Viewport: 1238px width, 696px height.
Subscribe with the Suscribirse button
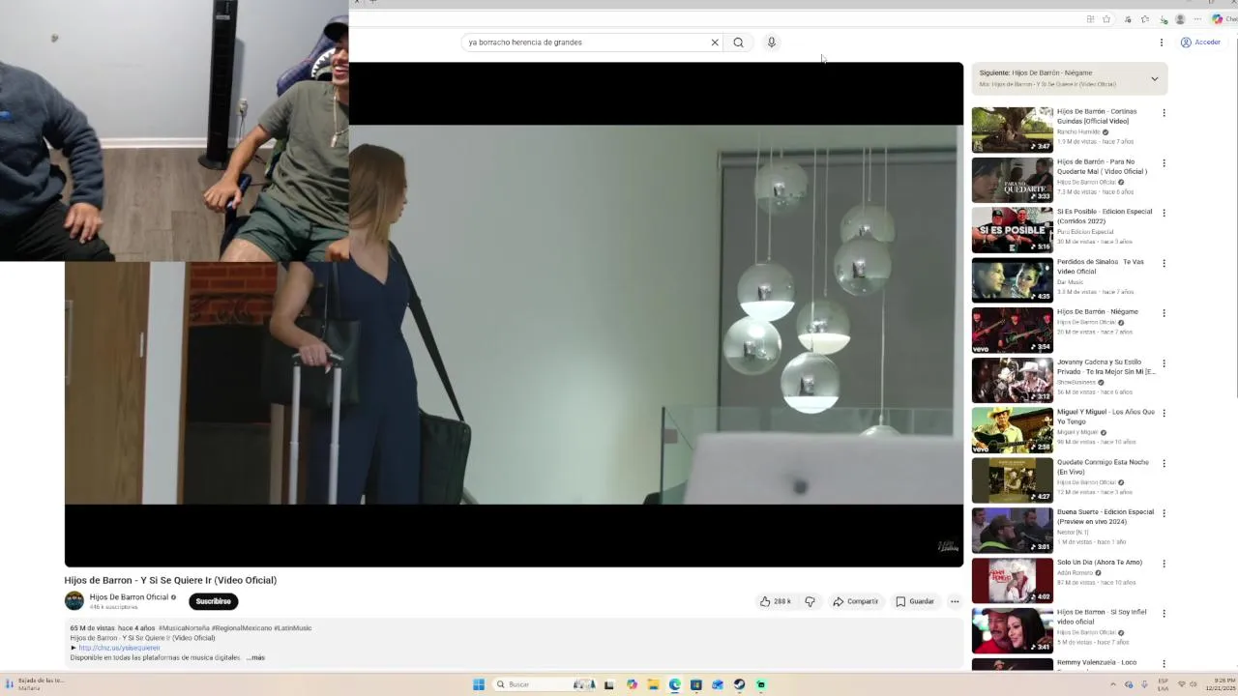pos(213,601)
